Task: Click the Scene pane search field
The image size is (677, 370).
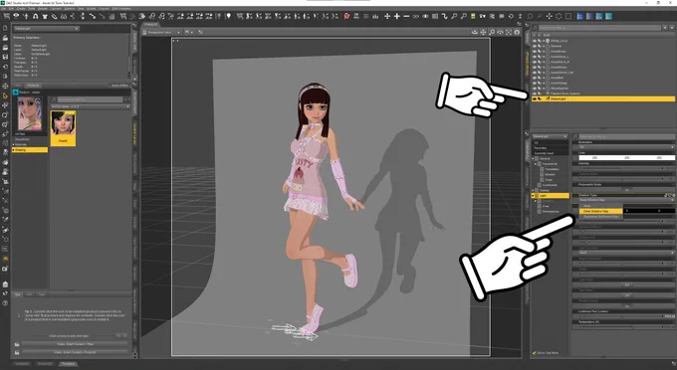Action: [600, 28]
